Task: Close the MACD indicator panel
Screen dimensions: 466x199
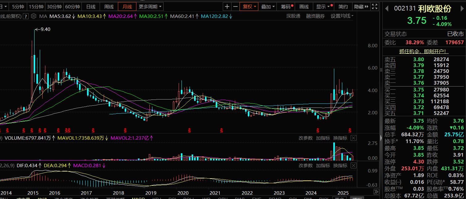Action: 354,166
